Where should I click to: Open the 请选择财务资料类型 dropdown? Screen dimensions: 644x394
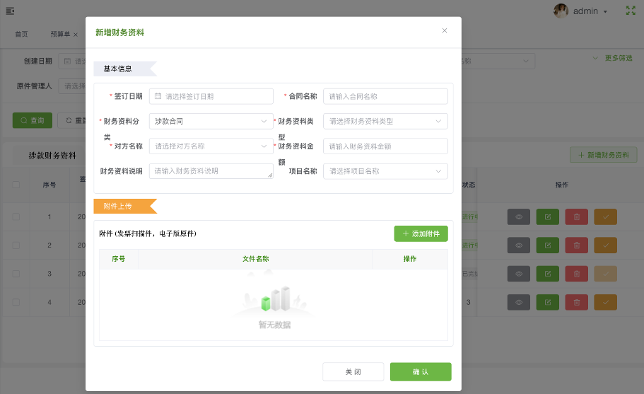coord(385,121)
